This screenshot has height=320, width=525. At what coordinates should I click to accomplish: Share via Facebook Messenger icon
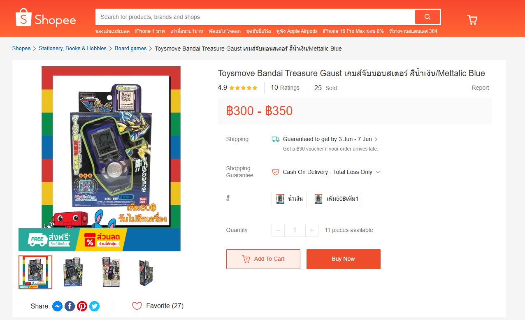(x=58, y=306)
